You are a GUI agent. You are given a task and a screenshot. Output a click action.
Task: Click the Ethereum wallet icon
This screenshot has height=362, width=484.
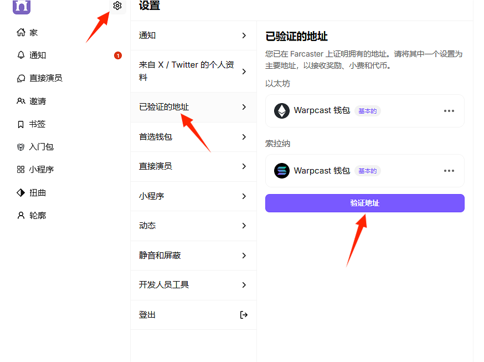pos(282,111)
